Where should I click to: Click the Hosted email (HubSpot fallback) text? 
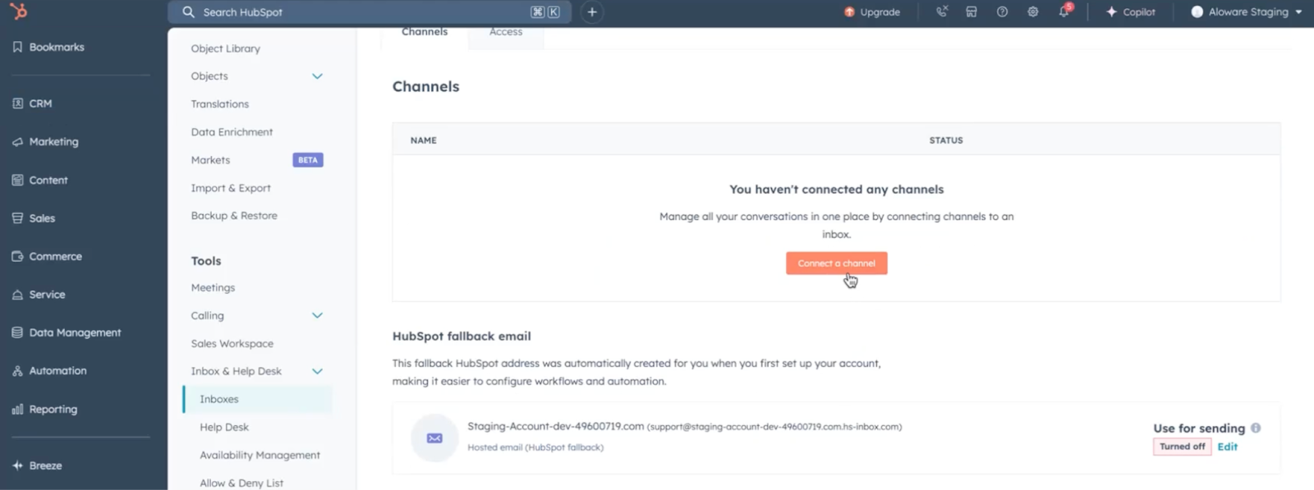535,447
